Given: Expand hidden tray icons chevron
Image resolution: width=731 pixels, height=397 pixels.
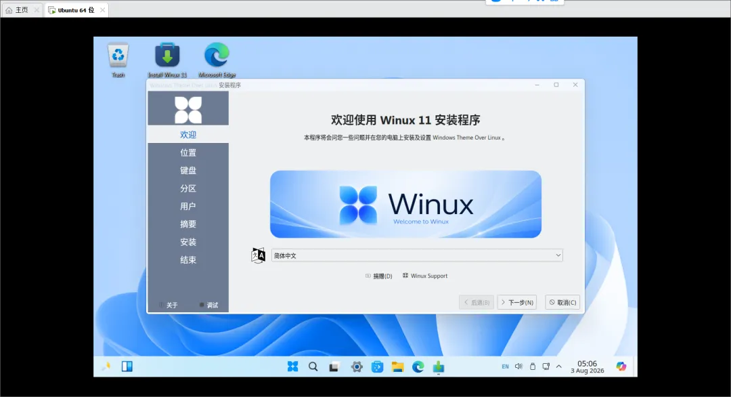Looking at the screenshot, I should coord(559,367).
